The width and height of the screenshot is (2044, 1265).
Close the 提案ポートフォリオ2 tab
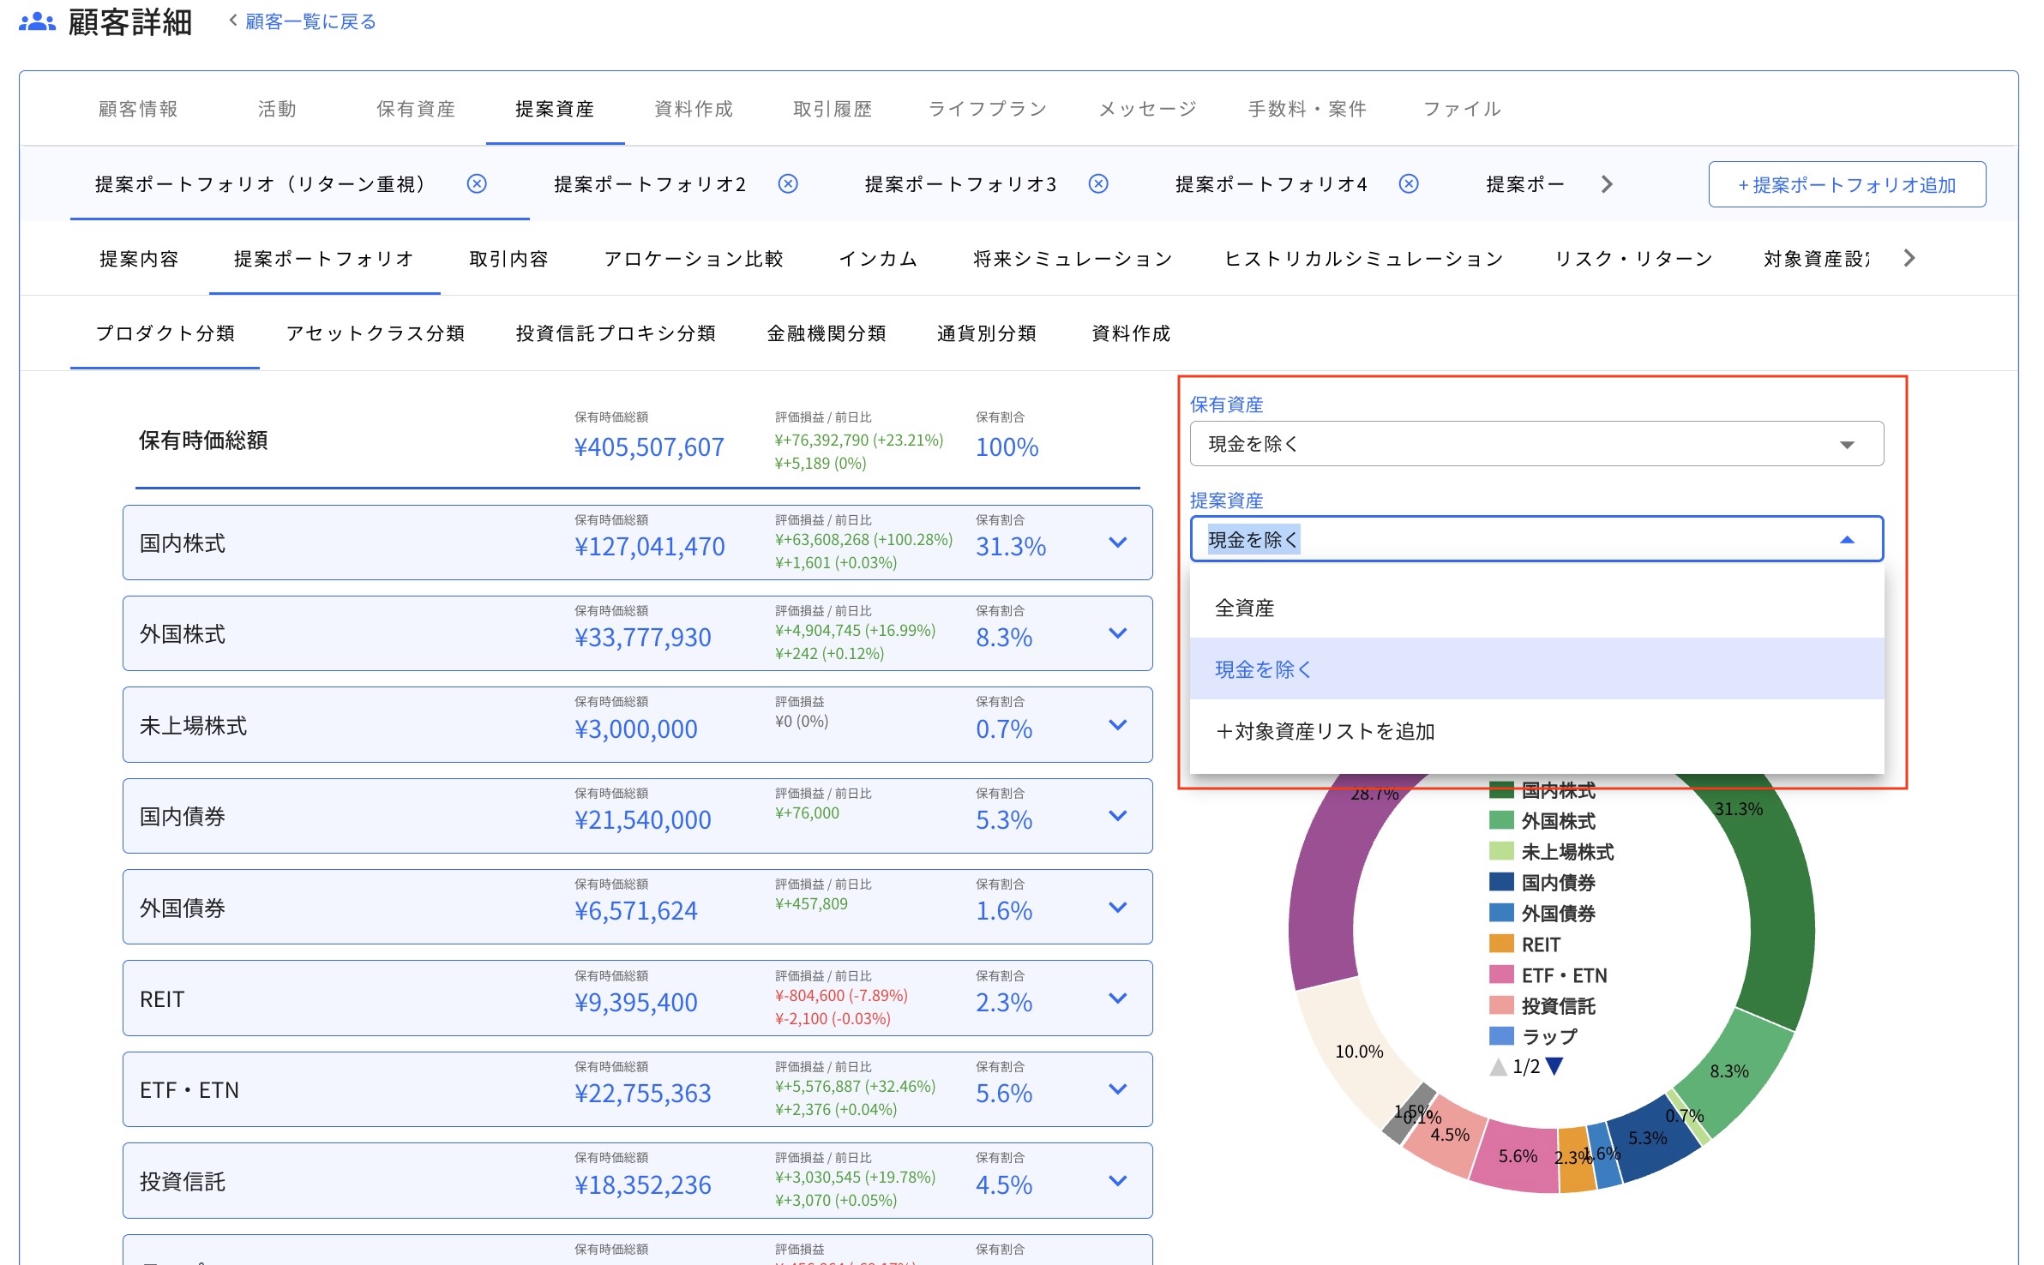pyautogui.click(x=788, y=183)
